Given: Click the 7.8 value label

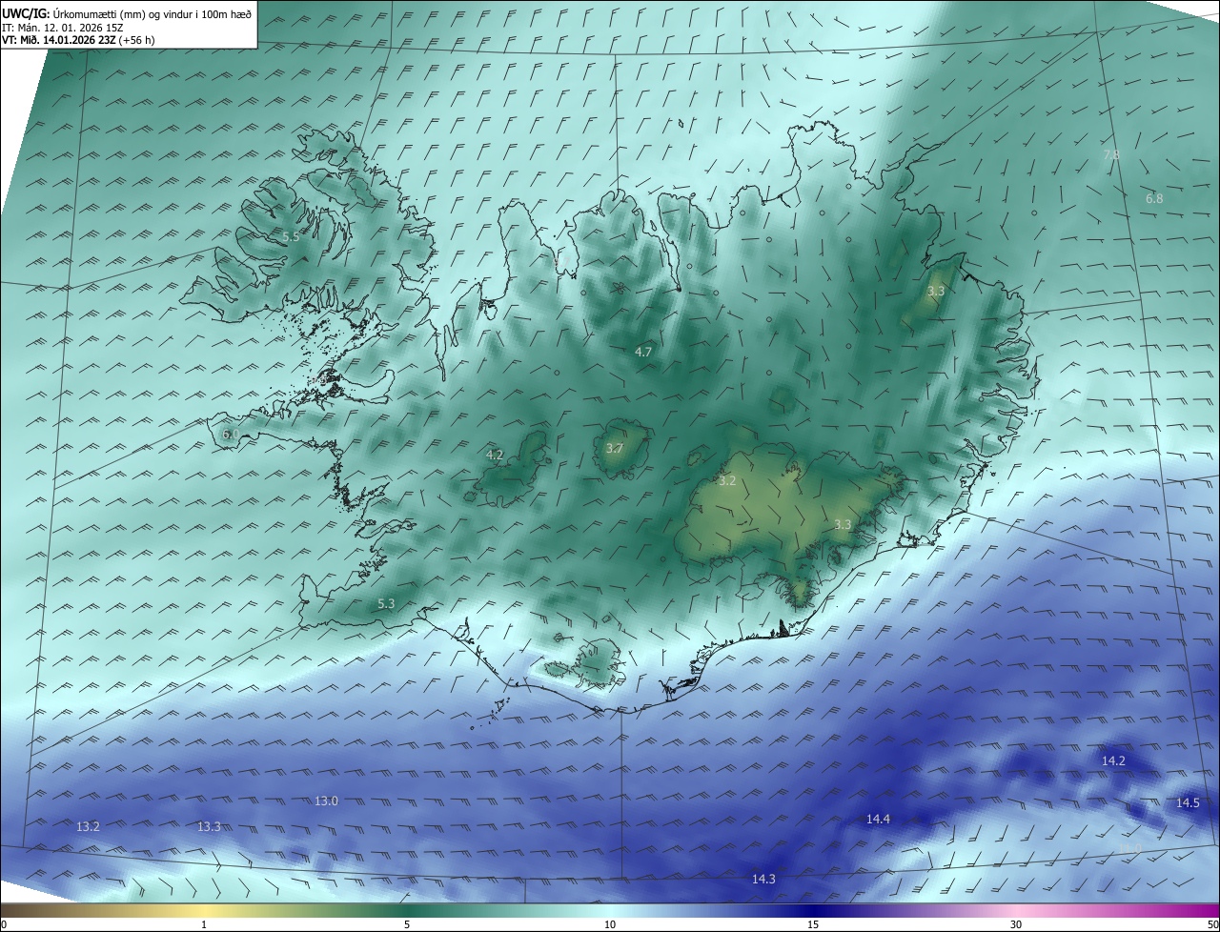Looking at the screenshot, I should pos(1111,154).
